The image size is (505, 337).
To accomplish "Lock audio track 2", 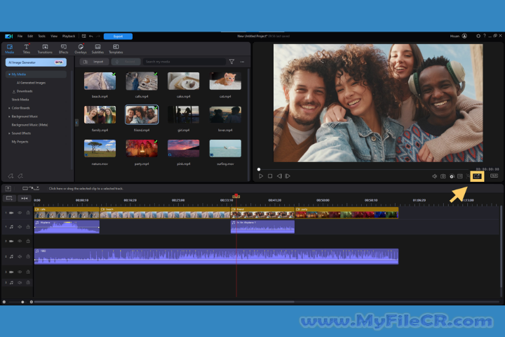I will click(28, 257).
